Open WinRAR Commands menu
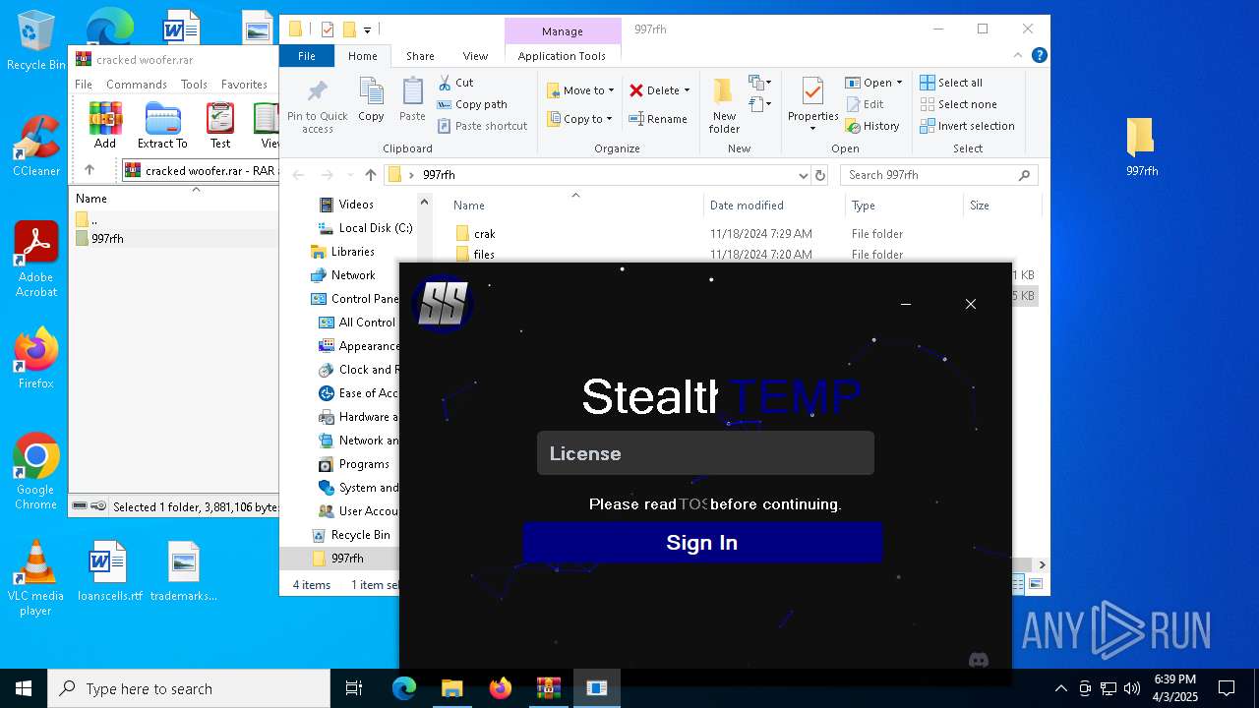Viewport: 1259px width, 708px height. (137, 85)
